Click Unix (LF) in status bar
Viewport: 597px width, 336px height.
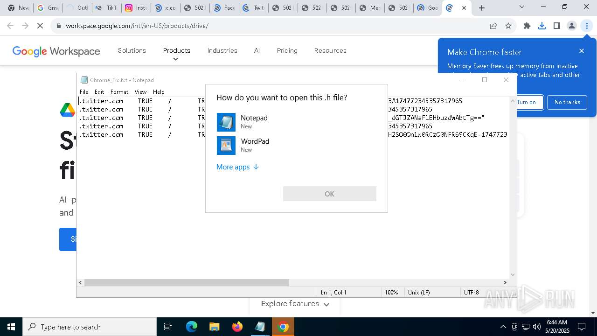point(419,293)
